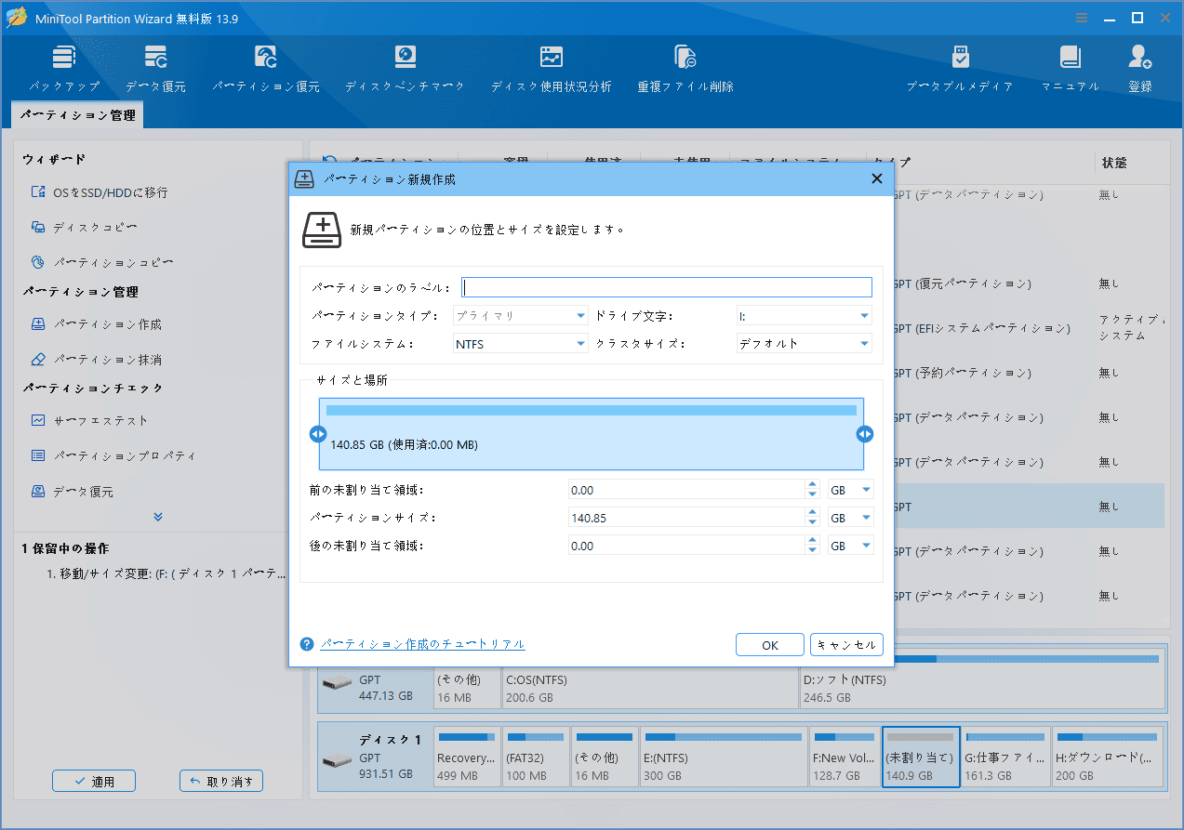Viewport: 1184px width, 830px height.
Task: Open the hamburger menu in the title bar
Action: click(1082, 18)
